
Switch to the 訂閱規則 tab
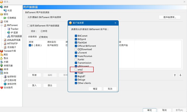pyautogui.click(x=43, y=37)
